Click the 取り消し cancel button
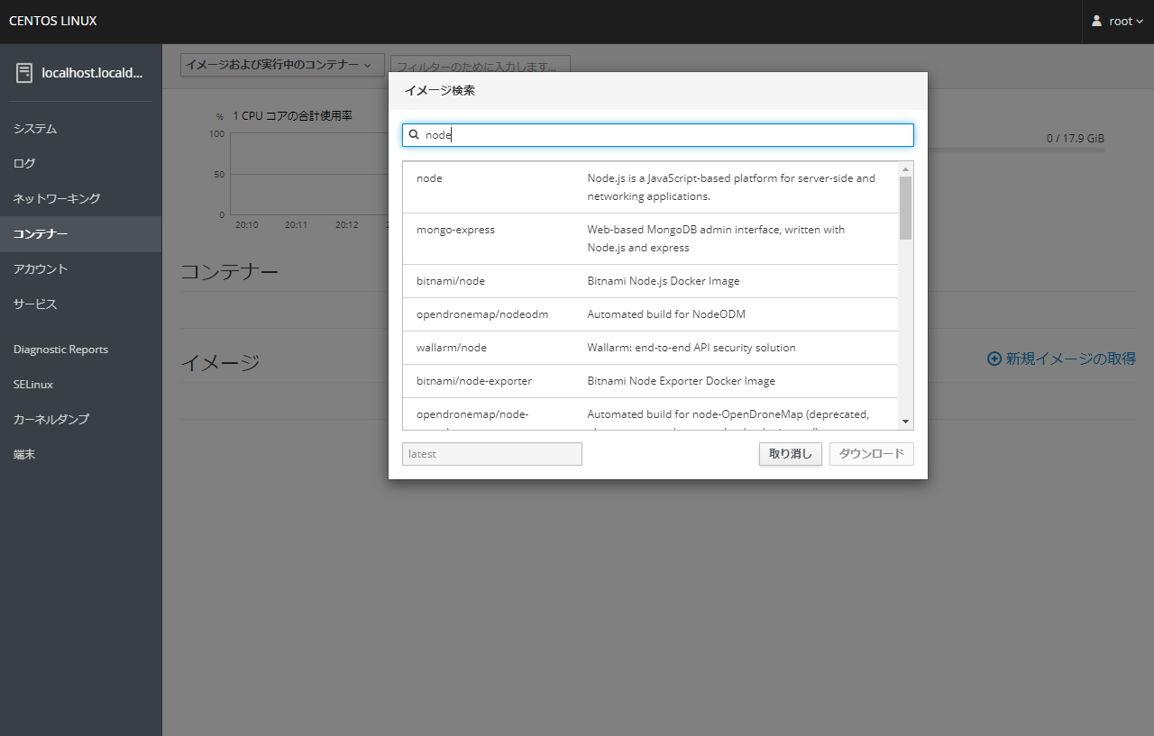This screenshot has height=736, width=1154. coord(791,454)
